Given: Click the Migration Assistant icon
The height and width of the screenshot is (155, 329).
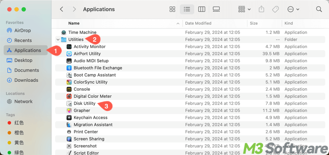Looking at the screenshot, I should click(69, 125).
